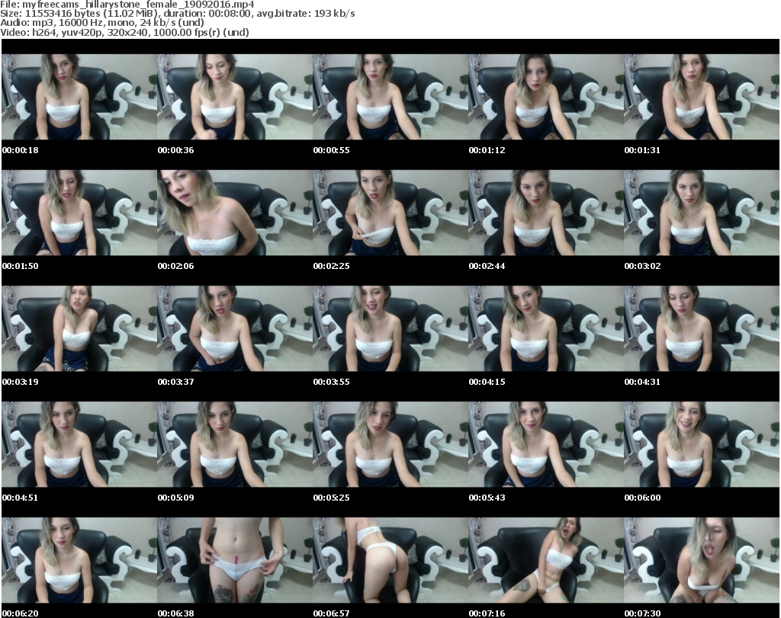Choose the thumbnail for 00:04:15
Viewport: 781px width, 618px height.
(546, 328)
